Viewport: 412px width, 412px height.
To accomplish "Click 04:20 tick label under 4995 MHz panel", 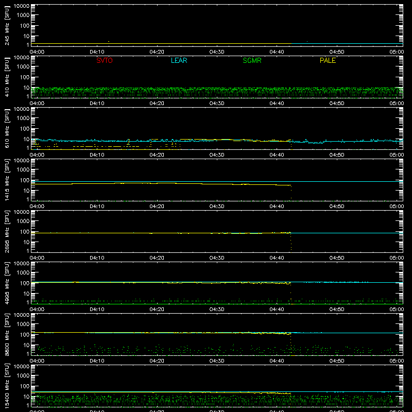I will tap(157, 310).
